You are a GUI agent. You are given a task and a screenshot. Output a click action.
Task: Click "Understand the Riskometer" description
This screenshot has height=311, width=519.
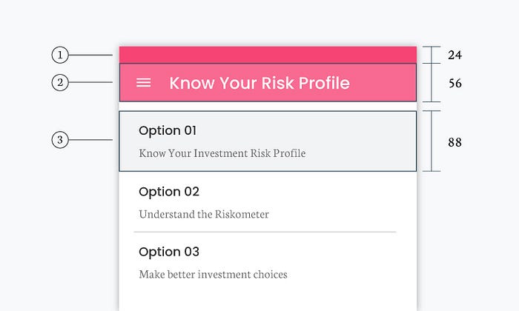coord(204,214)
